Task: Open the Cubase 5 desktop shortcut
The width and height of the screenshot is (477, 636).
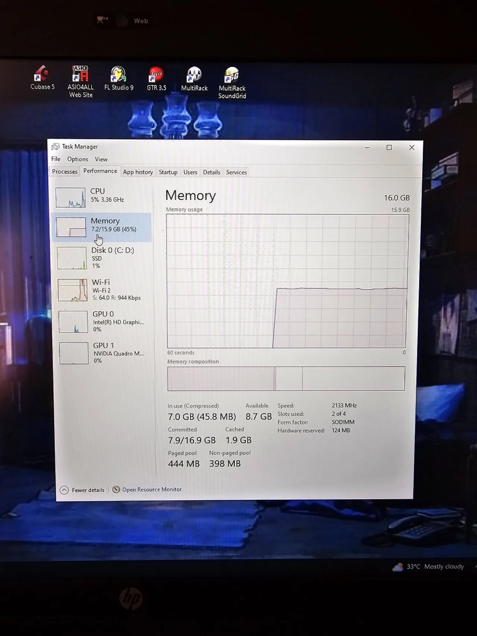Action: click(42, 77)
